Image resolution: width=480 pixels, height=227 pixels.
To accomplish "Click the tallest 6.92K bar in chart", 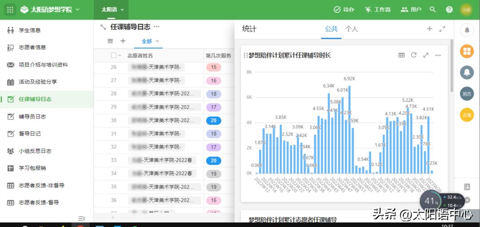I will pos(349,130).
